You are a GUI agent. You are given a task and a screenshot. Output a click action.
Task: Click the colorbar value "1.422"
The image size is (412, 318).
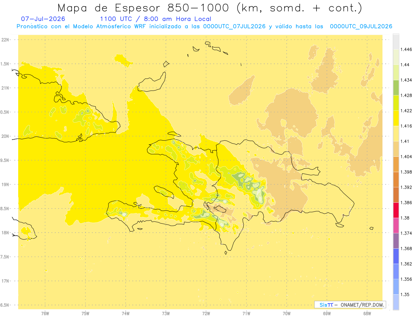(406, 111)
